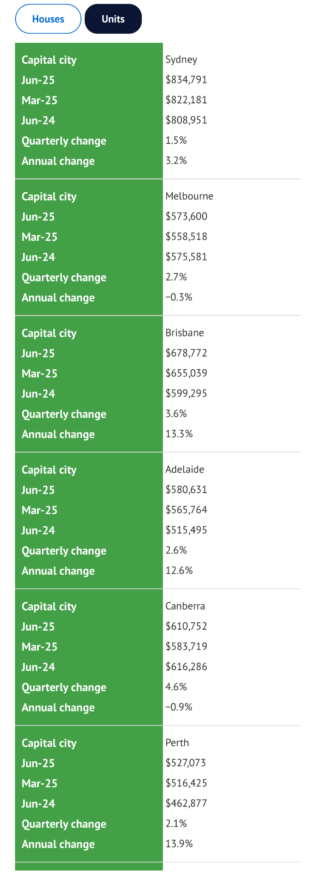Switch to the Houses tab
The height and width of the screenshot is (886, 317).
(x=48, y=19)
